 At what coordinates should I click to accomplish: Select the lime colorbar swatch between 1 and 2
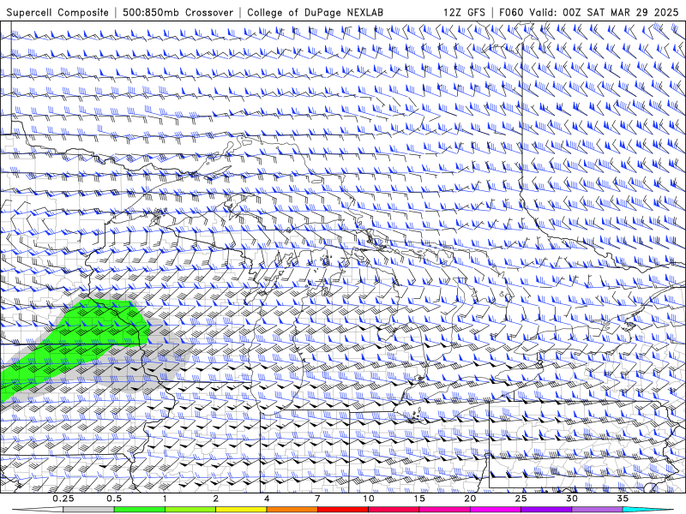coord(190,510)
